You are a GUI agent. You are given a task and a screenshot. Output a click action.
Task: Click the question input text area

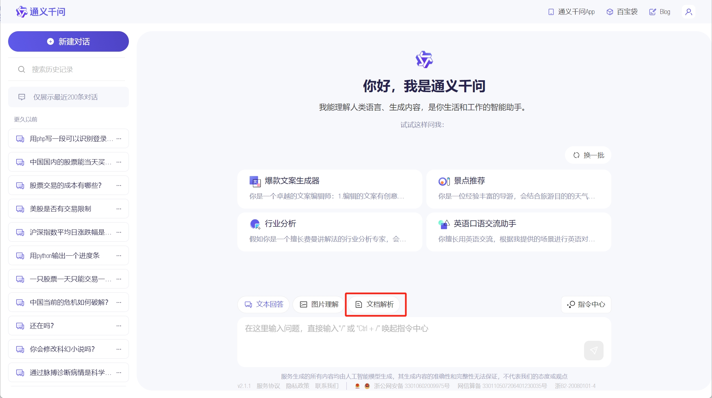pos(424,342)
